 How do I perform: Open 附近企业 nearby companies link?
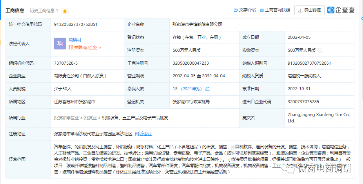pos(143,134)
